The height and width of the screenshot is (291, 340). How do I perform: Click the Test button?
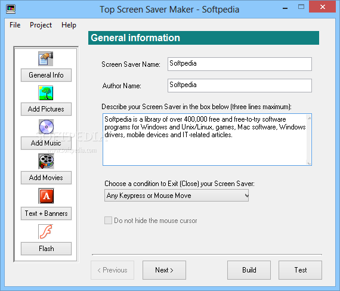pos(300,270)
